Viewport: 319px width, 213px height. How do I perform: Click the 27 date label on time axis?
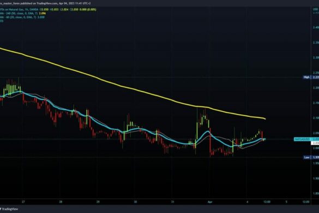tap(23, 202)
